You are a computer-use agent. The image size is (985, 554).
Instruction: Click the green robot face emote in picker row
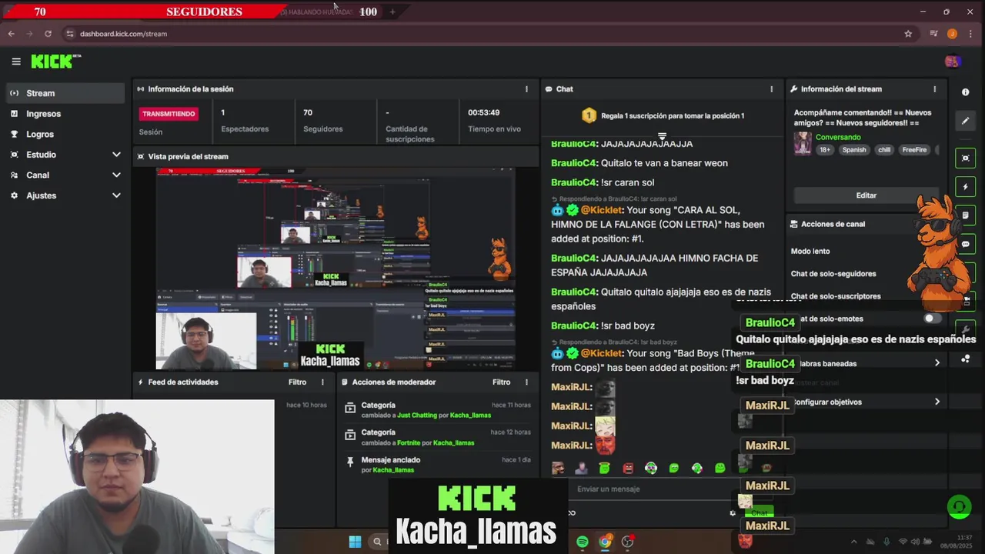(650, 468)
